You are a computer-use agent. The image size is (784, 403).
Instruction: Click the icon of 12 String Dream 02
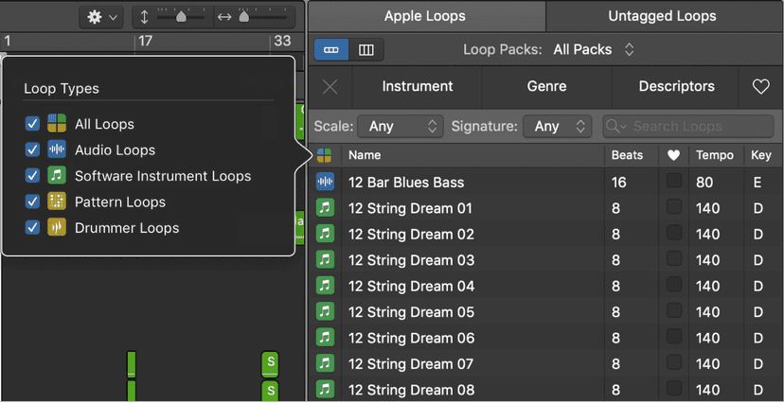point(325,234)
